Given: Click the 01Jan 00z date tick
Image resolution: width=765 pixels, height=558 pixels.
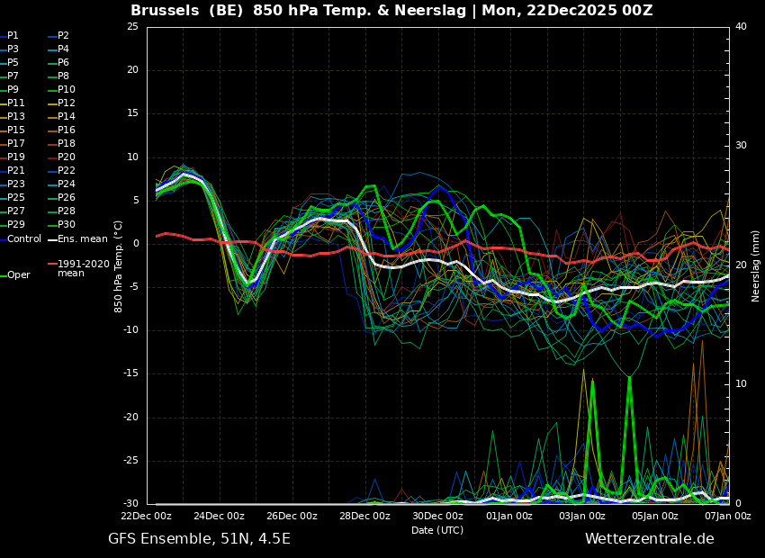Looking at the screenshot, I should tap(509, 517).
